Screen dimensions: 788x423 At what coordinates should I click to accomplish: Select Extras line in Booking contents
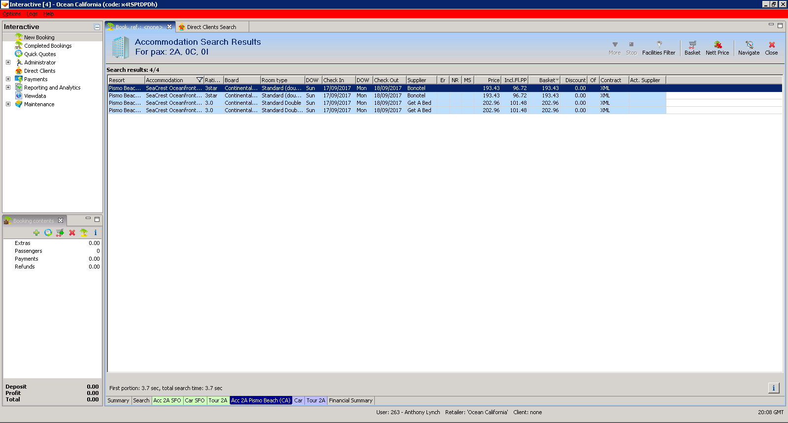(52, 243)
